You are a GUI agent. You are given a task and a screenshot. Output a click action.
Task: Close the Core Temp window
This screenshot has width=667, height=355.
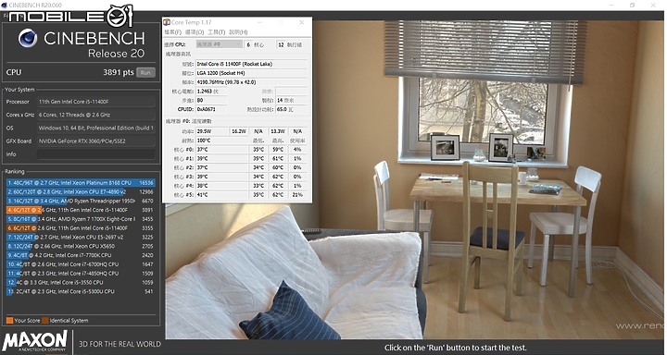(302, 22)
